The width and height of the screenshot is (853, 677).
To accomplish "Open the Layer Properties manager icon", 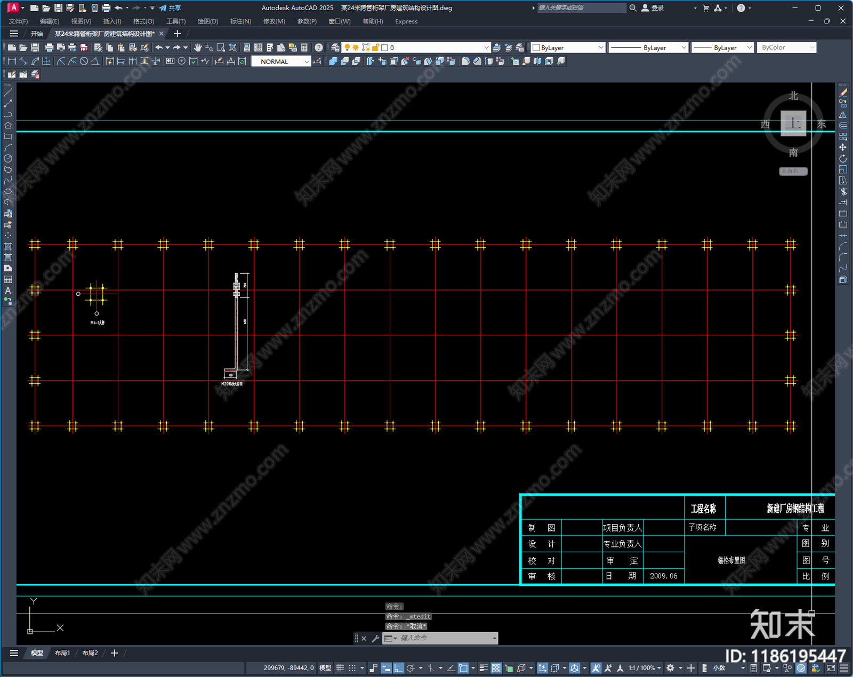I will [335, 47].
